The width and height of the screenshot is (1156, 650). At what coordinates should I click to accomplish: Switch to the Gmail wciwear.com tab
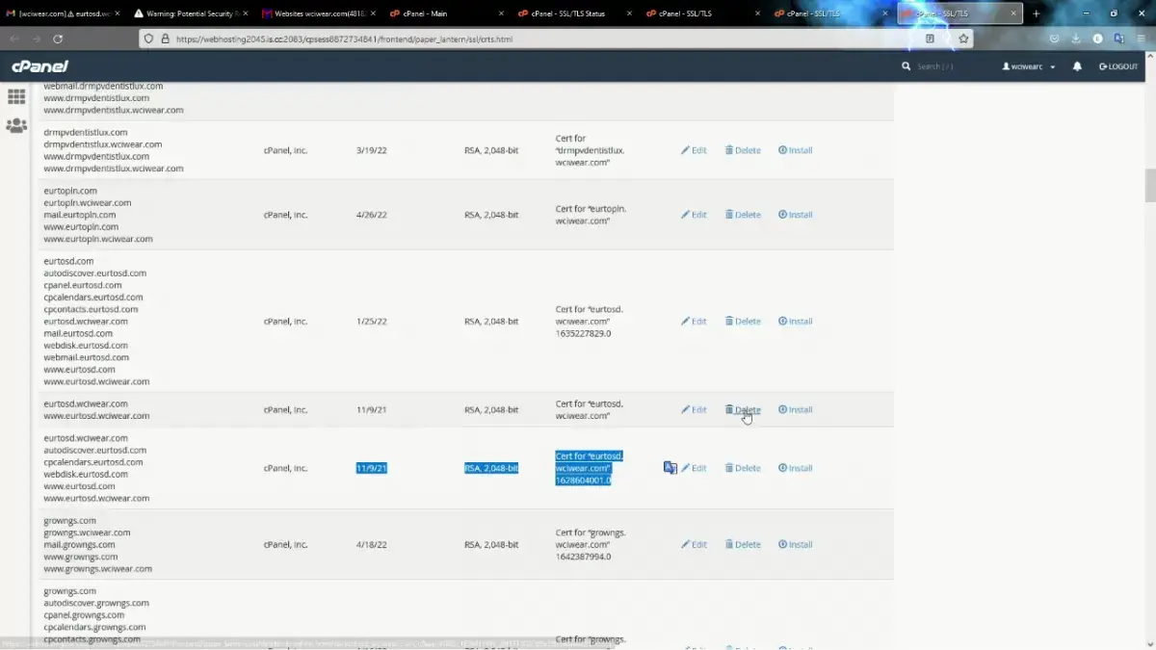[x=63, y=13]
